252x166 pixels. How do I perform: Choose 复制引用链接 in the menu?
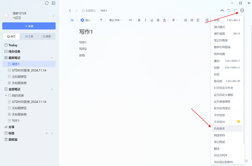[x=227, y=47]
